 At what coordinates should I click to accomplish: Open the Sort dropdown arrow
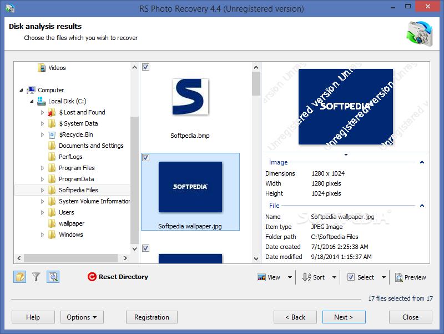(335, 277)
